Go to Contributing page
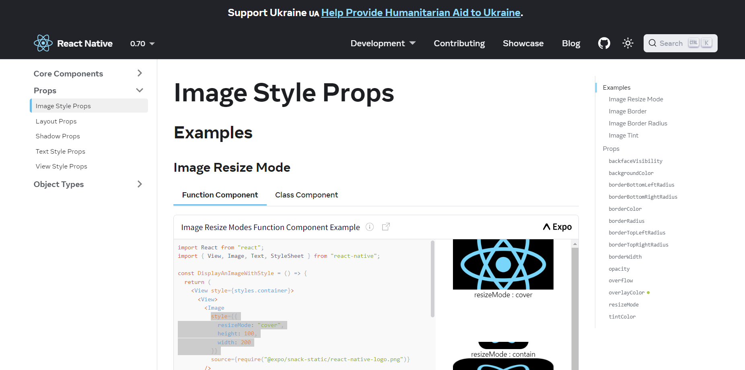This screenshot has height=370, width=745. [x=459, y=43]
